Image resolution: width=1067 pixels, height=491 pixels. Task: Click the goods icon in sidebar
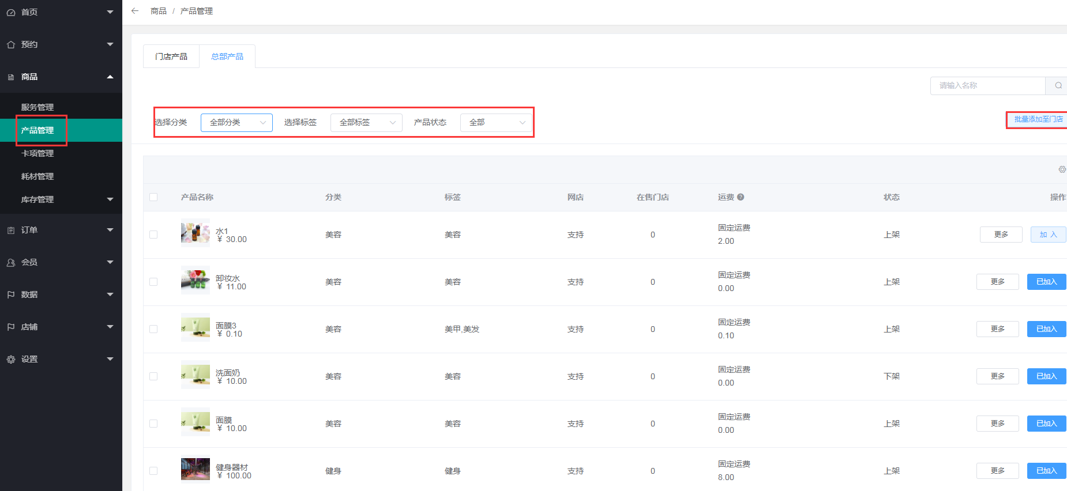[x=10, y=77]
